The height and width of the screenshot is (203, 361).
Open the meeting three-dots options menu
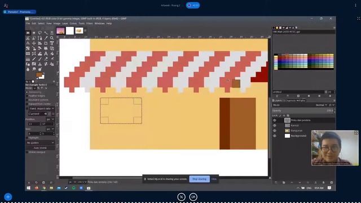click(x=355, y=5)
